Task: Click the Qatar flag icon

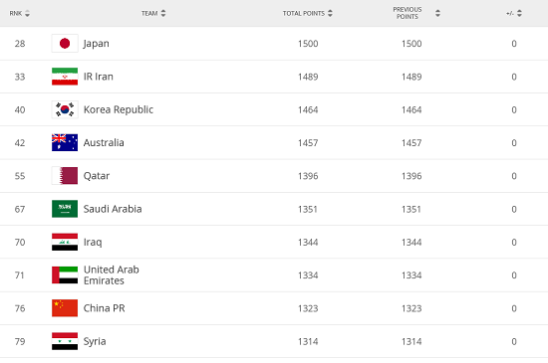Action: (65, 176)
